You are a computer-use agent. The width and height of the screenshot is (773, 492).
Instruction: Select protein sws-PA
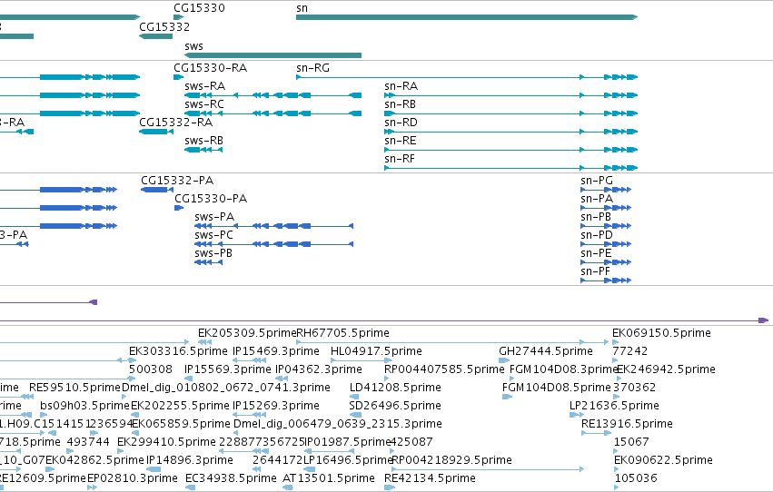tap(273, 226)
